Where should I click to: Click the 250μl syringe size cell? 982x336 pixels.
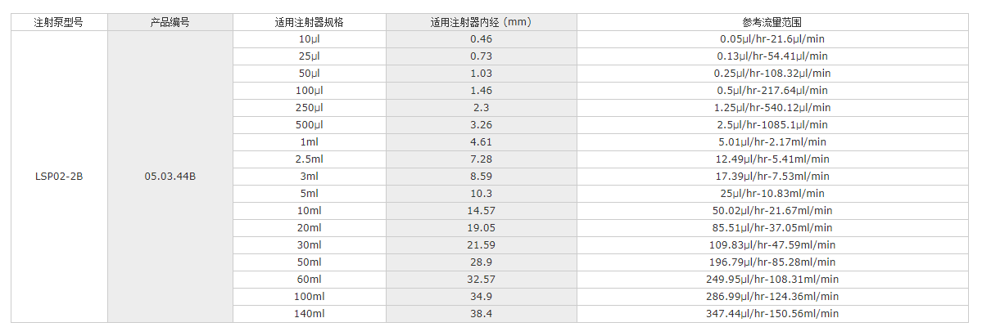(310, 108)
